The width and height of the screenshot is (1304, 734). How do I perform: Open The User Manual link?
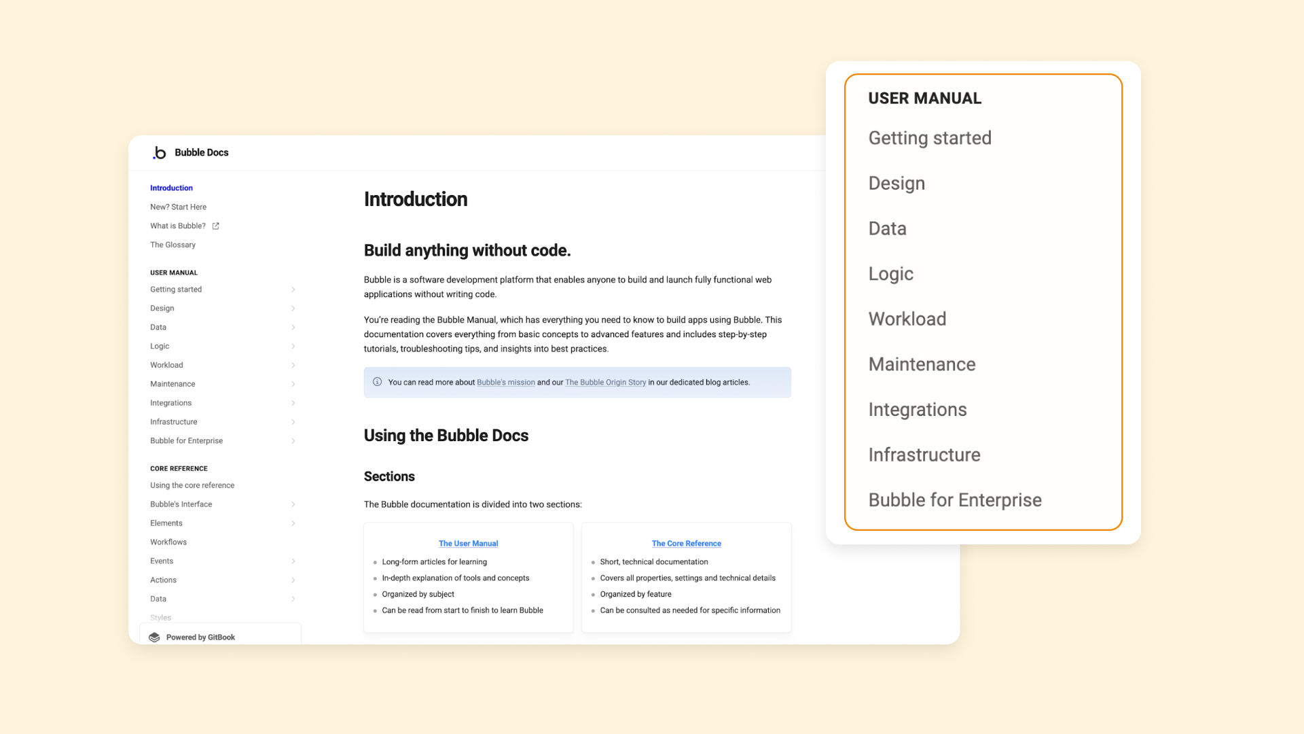coord(468,543)
